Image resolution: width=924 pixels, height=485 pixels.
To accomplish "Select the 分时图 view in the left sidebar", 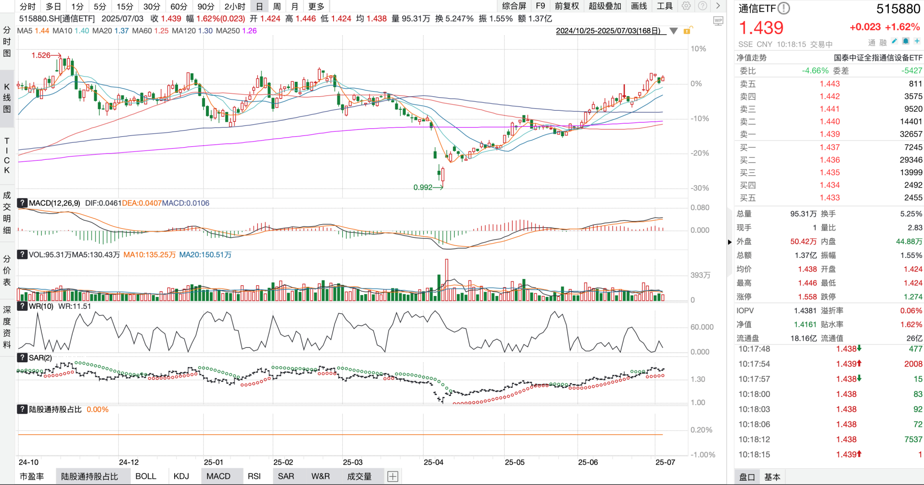I will pos(7,41).
